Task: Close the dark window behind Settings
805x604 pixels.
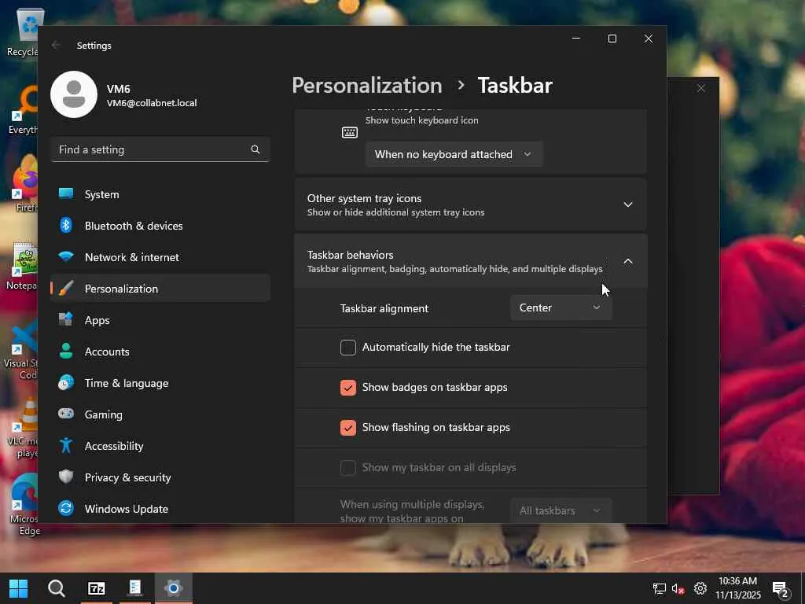Action: 700,88
